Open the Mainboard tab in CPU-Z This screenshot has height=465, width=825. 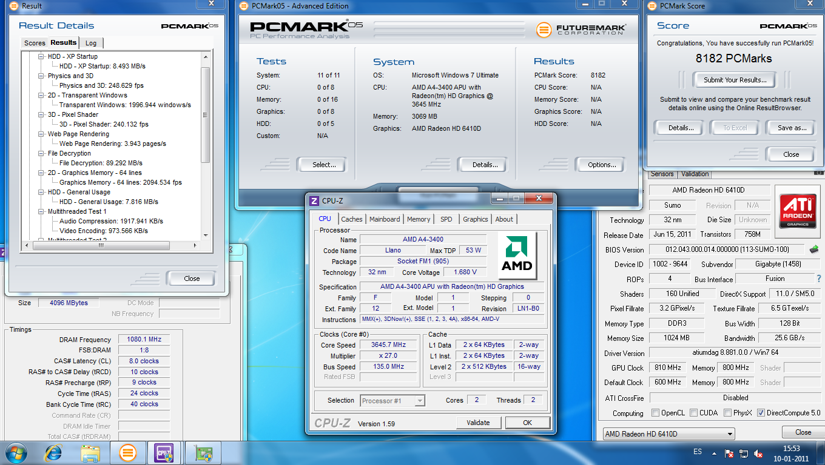(x=385, y=219)
